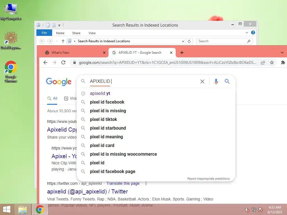The width and height of the screenshot is (287, 215).
Task: Click the Chrome address bar URL
Action: 168,62
